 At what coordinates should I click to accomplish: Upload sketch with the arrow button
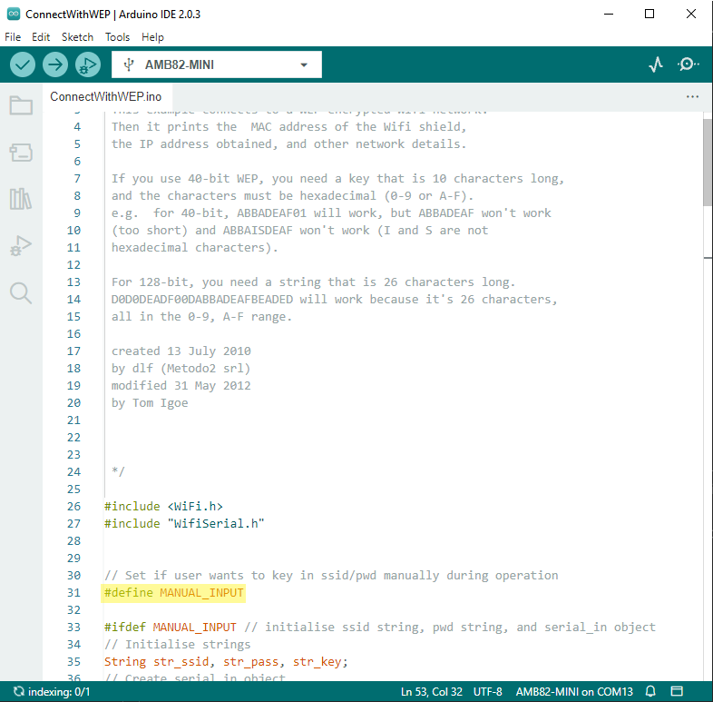pyautogui.click(x=55, y=64)
